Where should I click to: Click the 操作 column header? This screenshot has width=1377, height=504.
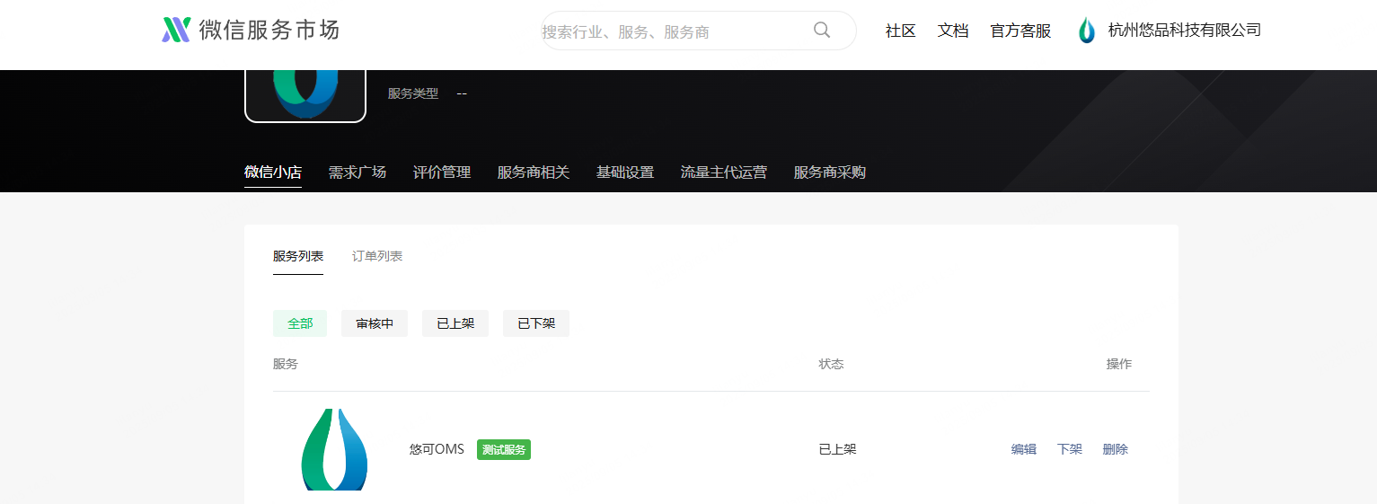1119,364
